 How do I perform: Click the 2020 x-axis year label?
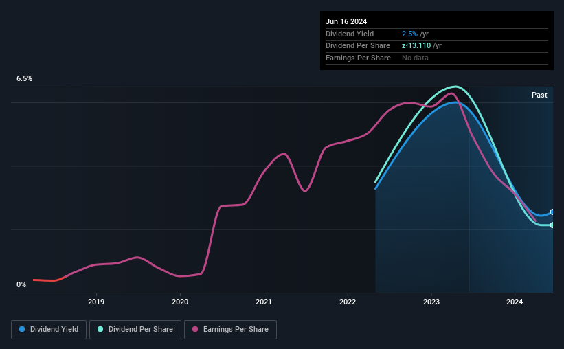point(180,302)
